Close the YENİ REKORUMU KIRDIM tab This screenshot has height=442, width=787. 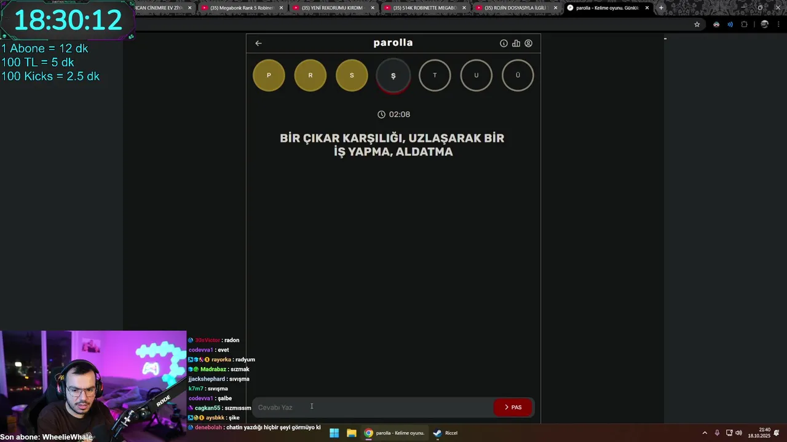(373, 8)
